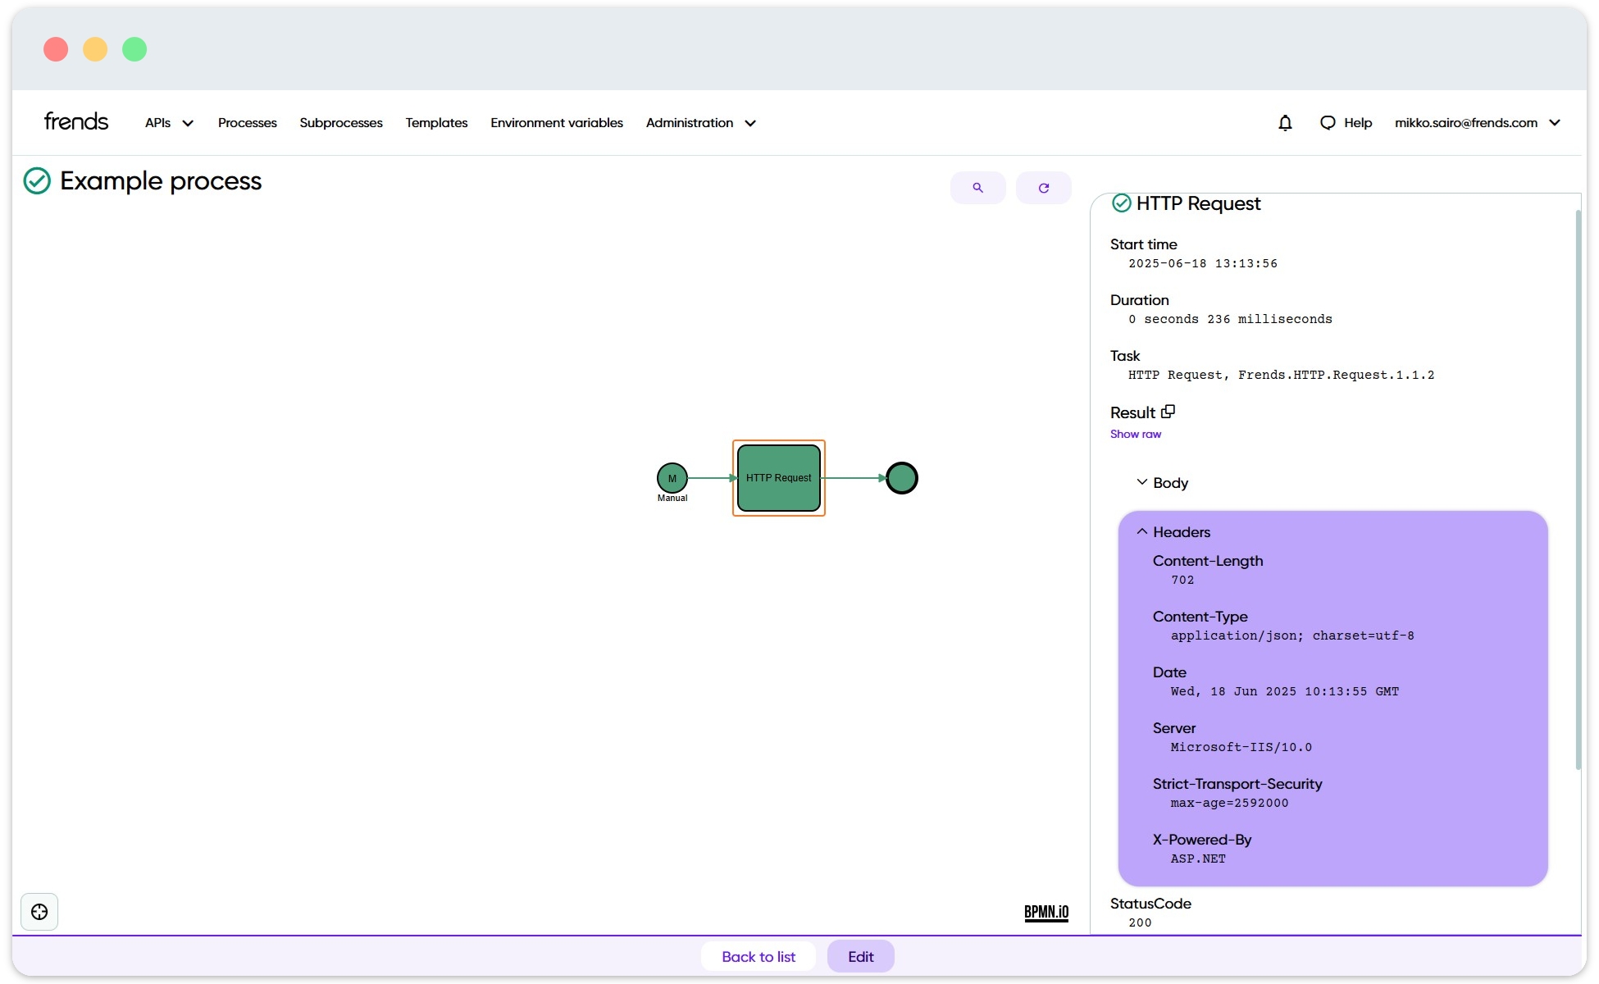
Task: Go to the Processes page
Action: tap(247, 123)
